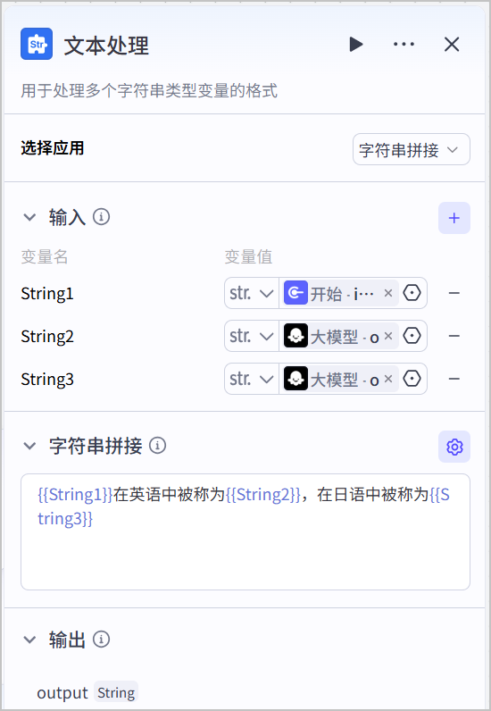Open the three-dot more options menu
The height and width of the screenshot is (711, 491).
pos(404,45)
